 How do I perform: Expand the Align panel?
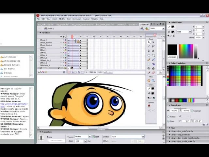(x=169, y=128)
